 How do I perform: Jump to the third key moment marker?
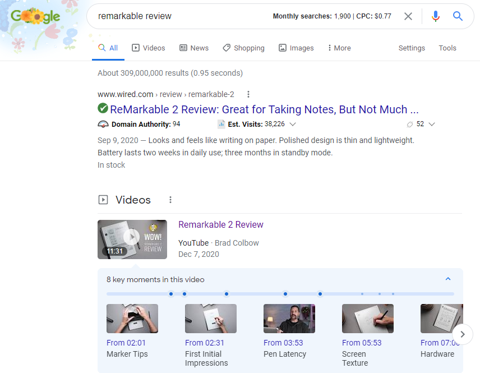226,294
